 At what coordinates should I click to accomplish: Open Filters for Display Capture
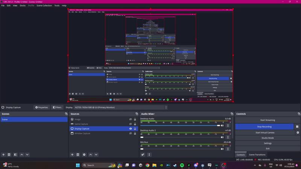pos(57,107)
